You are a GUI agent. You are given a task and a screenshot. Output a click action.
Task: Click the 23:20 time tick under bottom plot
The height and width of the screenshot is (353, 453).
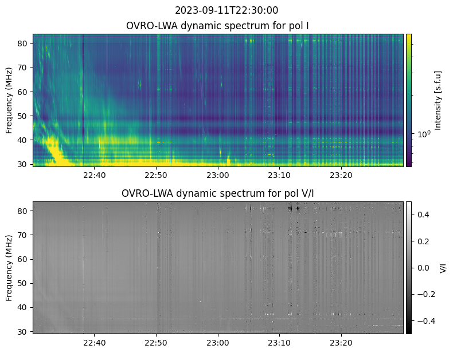point(341,342)
